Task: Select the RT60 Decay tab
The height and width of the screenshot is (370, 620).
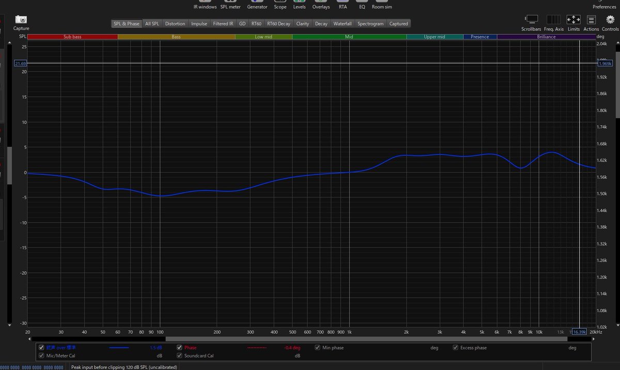Action: pos(278,24)
